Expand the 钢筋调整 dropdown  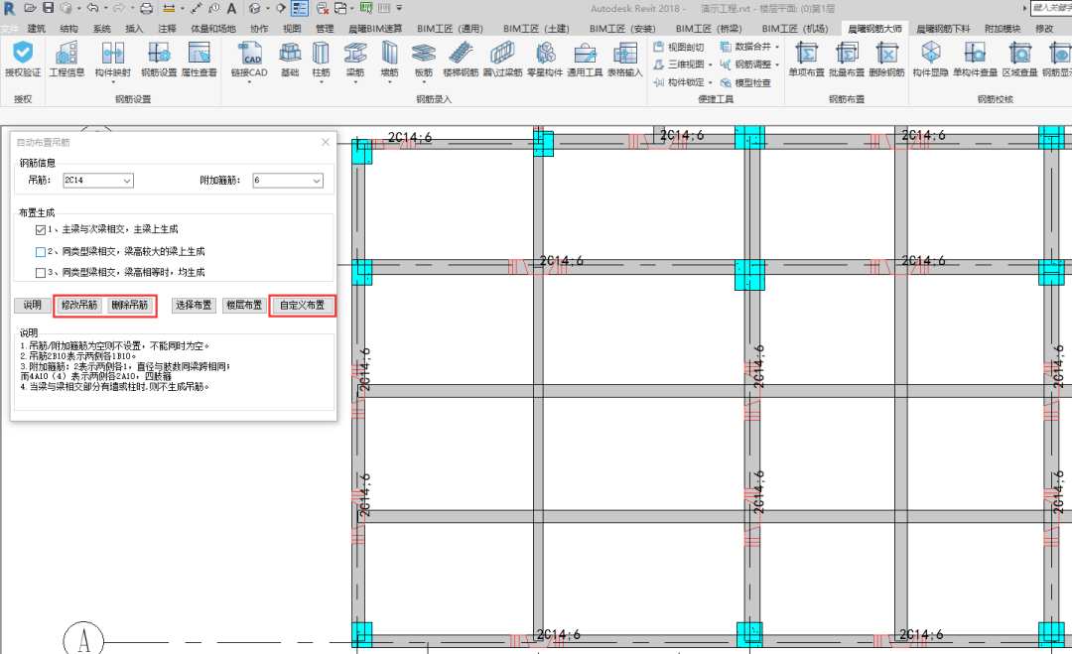click(777, 65)
